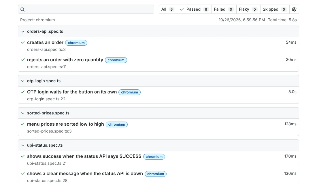Click the 20ms duration value

coord(291,60)
